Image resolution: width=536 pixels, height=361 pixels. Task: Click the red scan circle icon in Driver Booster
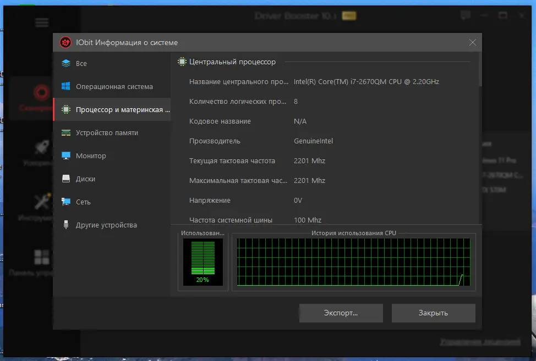42,92
